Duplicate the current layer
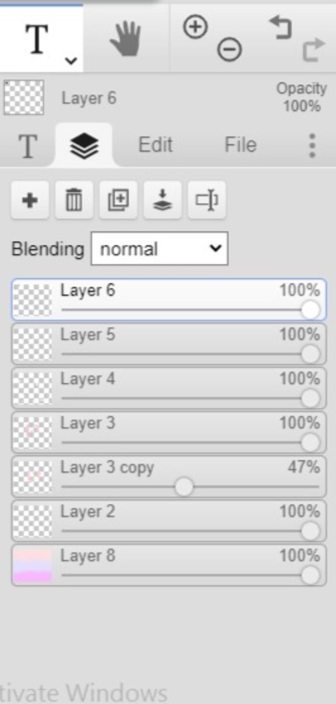The width and height of the screenshot is (336, 704). click(x=118, y=200)
